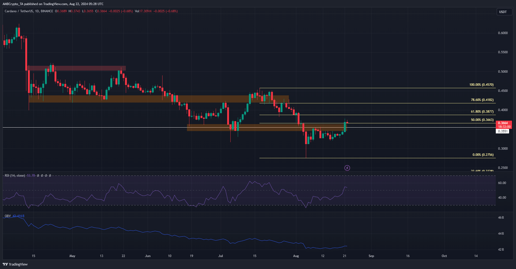The image size is (516, 269).
Task: Click 40.00 on the RSI axis
Action: click(x=502, y=198)
